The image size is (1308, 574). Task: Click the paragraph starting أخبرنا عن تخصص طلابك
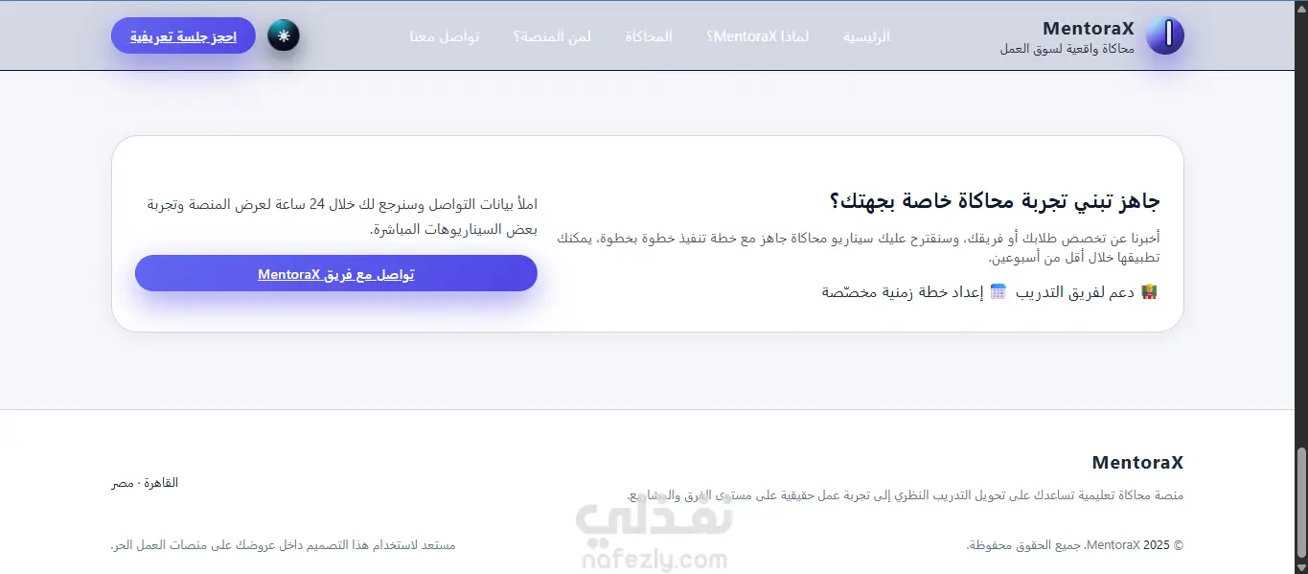[x=859, y=247]
